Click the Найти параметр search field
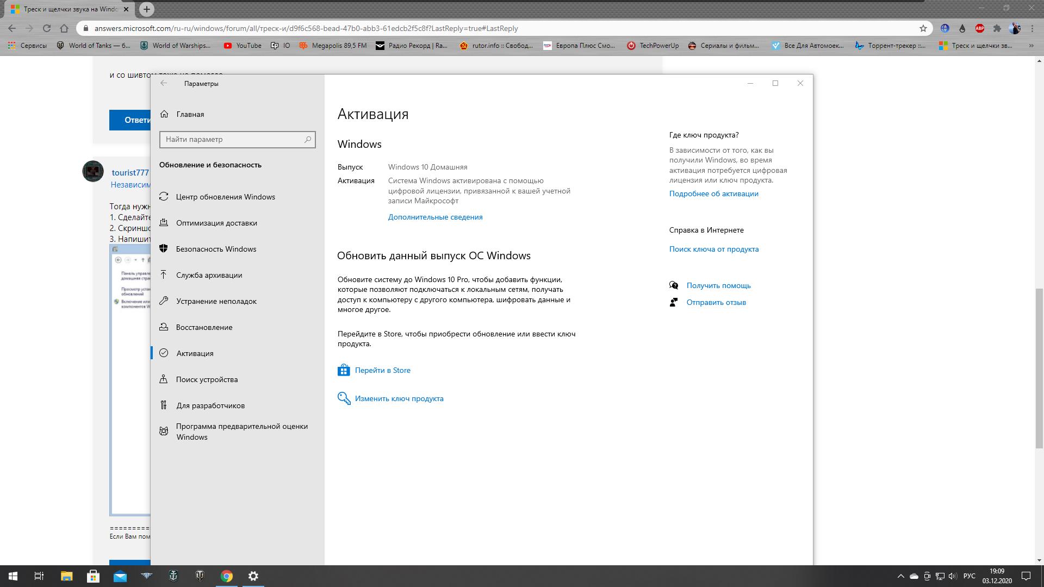The width and height of the screenshot is (1044, 587). pos(237,140)
